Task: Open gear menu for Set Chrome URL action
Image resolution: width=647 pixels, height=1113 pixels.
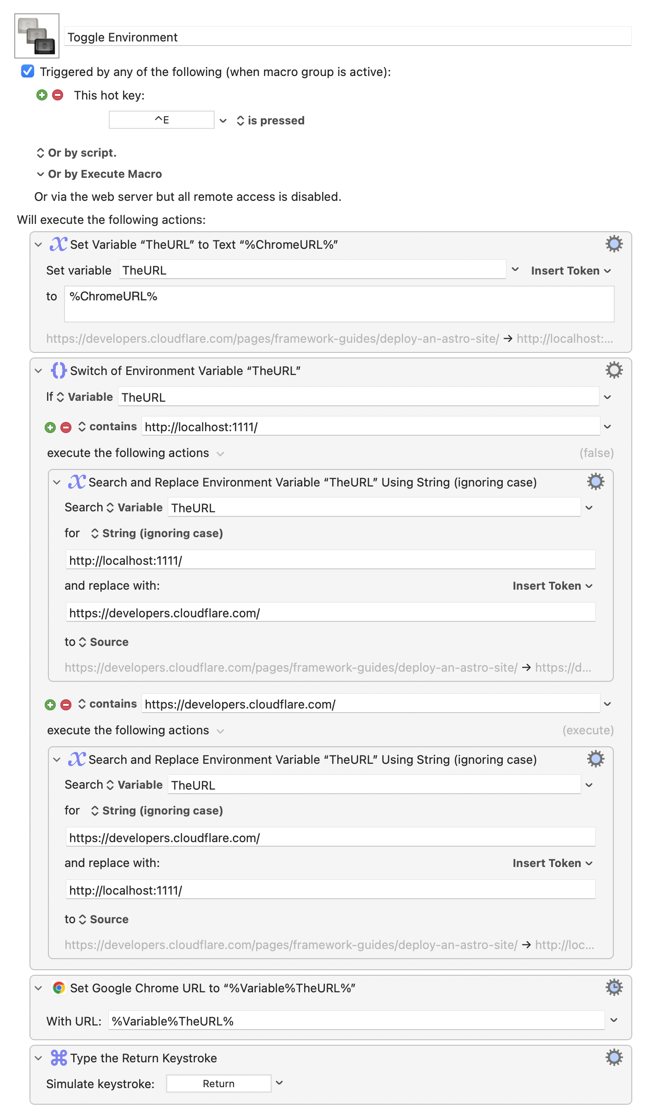Action: pyautogui.click(x=614, y=988)
